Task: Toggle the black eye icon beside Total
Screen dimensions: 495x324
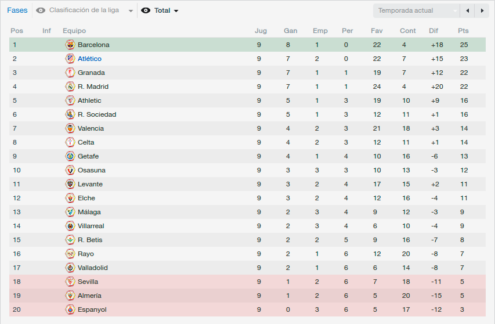Action: [146, 10]
